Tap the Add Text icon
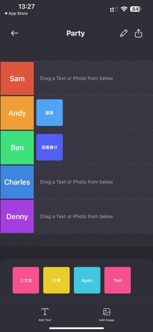The width and height of the screenshot is (153, 332). [45, 312]
